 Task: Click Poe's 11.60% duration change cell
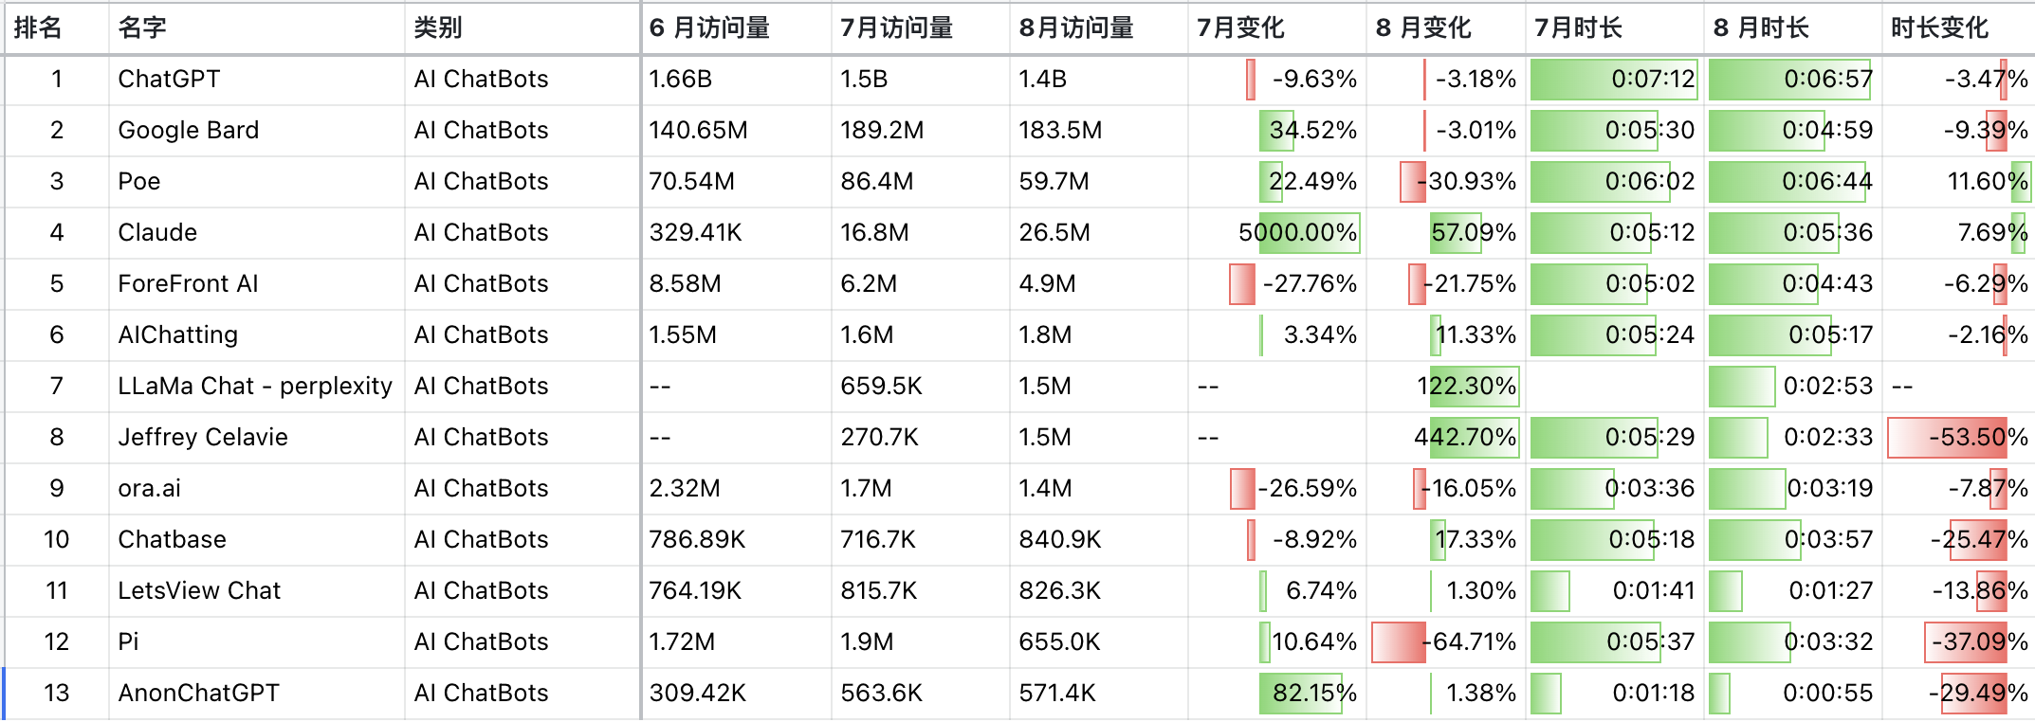click(x=1958, y=182)
